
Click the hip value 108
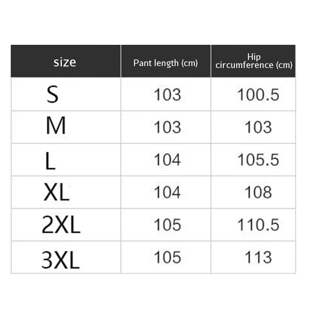[x=258, y=192]
